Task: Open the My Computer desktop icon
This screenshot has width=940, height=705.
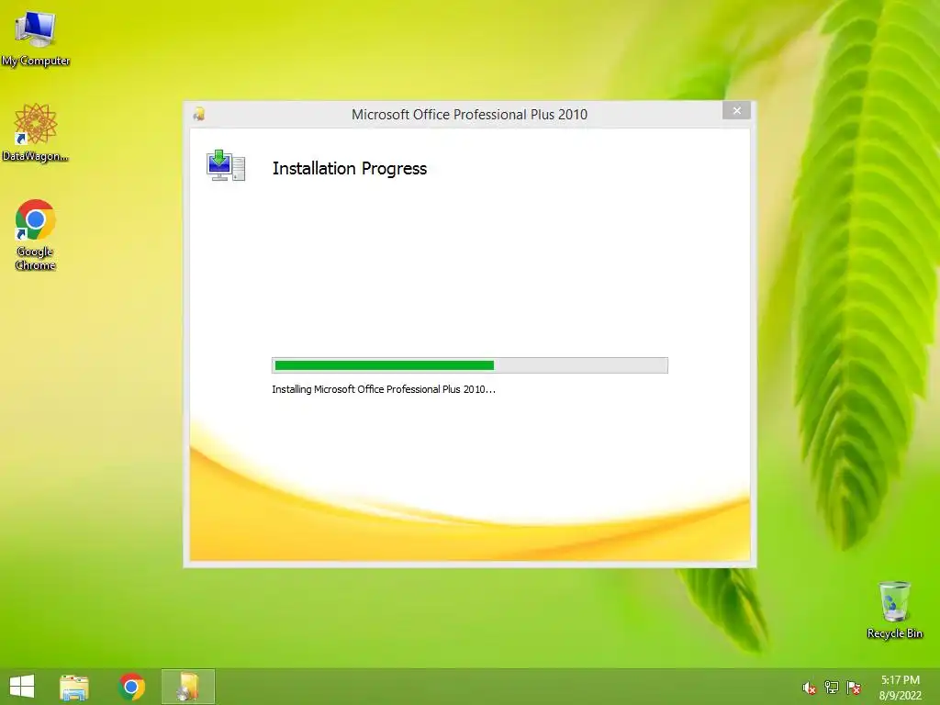Action: pos(36,37)
